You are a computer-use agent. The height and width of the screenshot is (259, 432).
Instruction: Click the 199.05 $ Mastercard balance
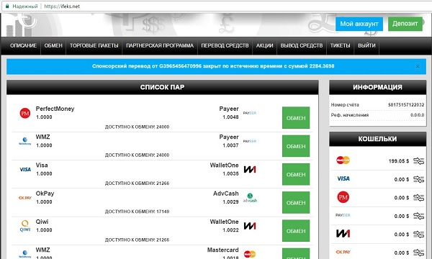click(x=399, y=161)
